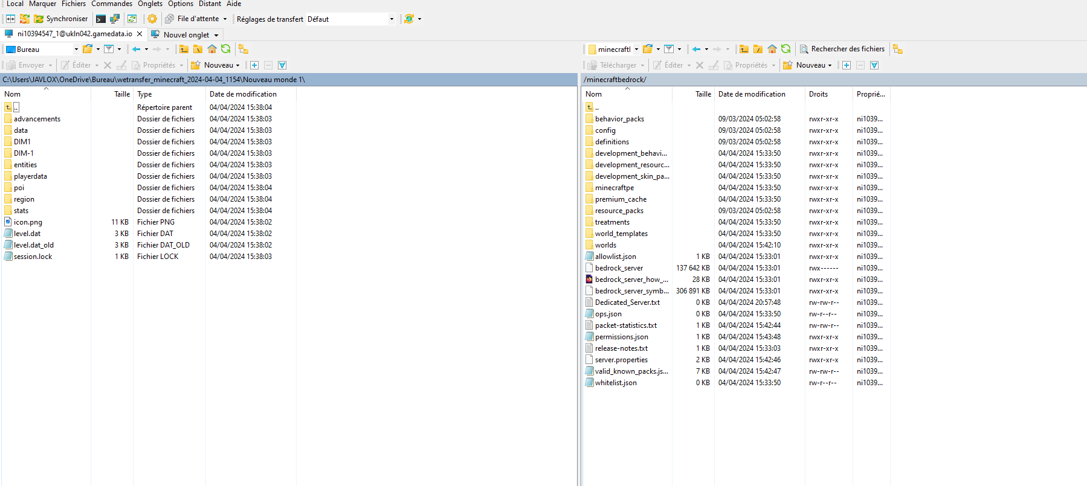Screen dimensions: 1087x486
Task: Go to parent directory in remote panel
Action: [x=744, y=49]
